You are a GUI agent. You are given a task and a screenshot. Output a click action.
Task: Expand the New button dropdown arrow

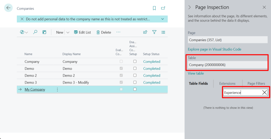tap(68, 32)
